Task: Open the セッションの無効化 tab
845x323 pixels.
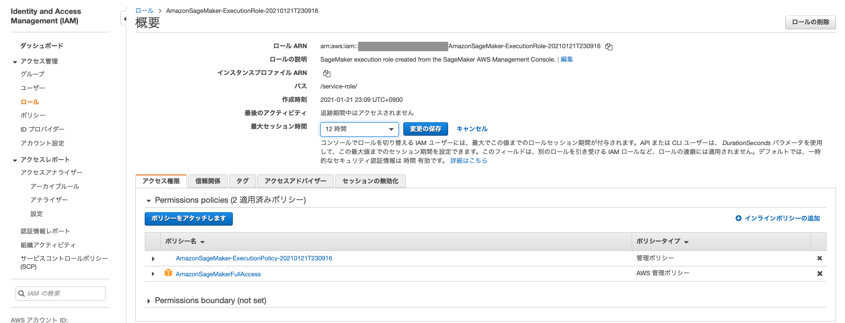Action: tap(371, 181)
